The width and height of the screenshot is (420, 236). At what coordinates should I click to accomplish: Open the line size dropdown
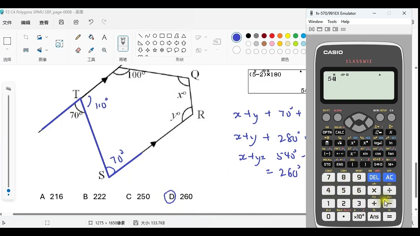point(217,50)
